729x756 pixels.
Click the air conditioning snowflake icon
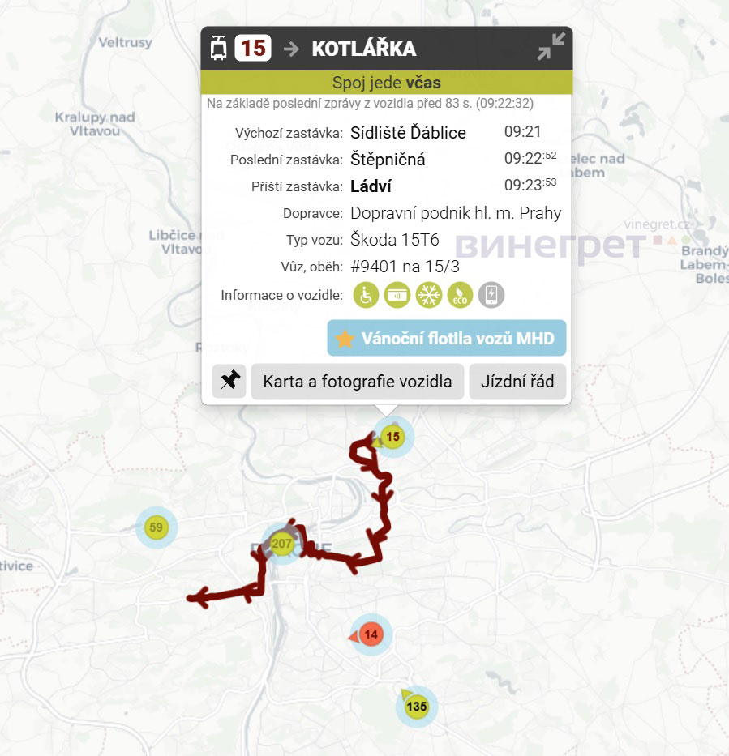[428, 295]
